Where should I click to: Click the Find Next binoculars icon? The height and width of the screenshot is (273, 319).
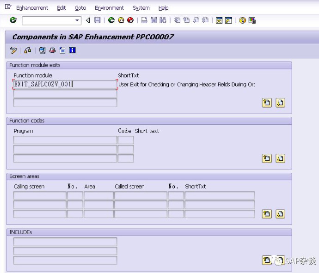(163, 20)
